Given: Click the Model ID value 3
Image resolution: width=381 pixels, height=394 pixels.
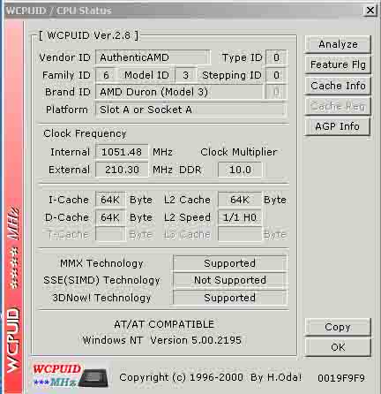Looking at the screenshot, I should point(185,75).
